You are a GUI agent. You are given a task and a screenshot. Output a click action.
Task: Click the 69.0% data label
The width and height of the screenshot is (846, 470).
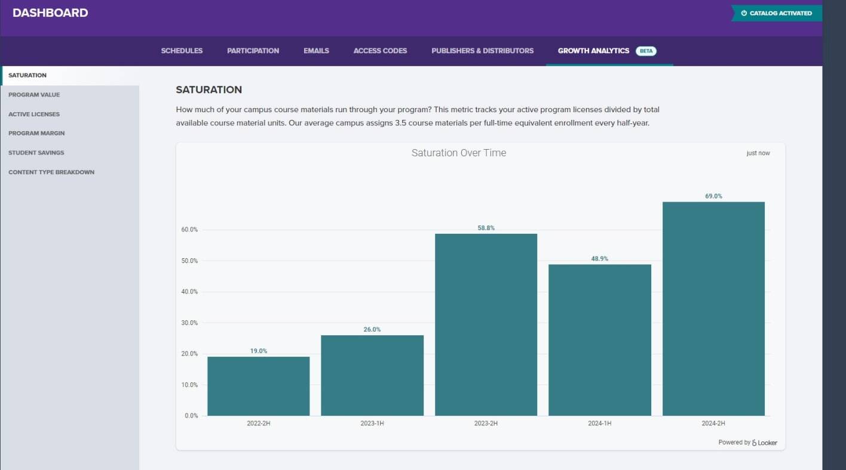pos(713,196)
